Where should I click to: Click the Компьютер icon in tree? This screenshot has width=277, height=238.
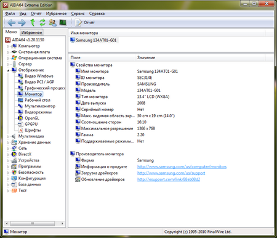tap(14, 46)
